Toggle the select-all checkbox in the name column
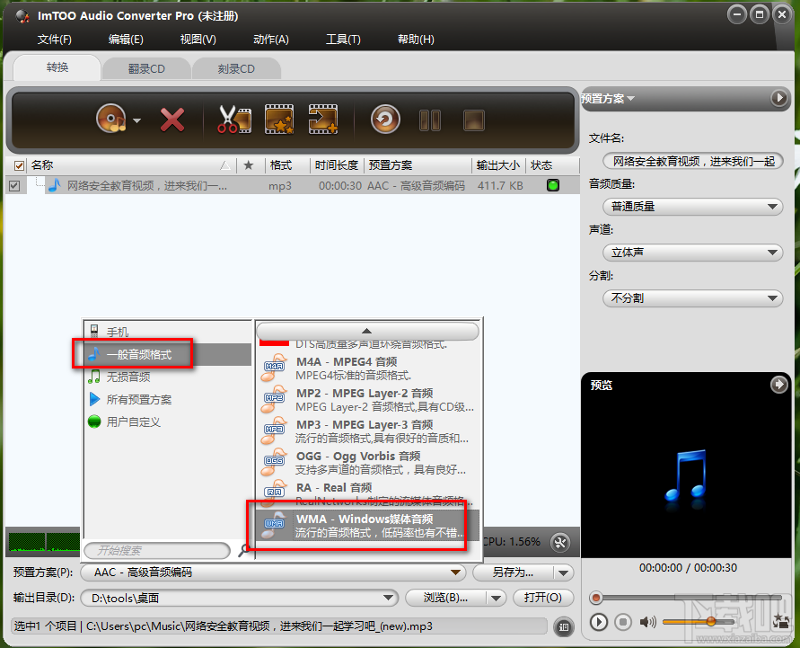This screenshot has width=800, height=648. [x=20, y=165]
